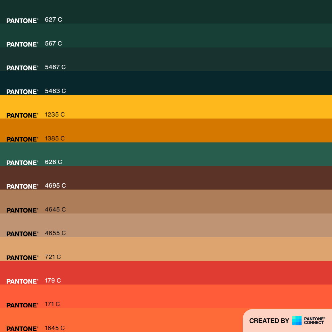Click the "567 C" color code
332x332 pixels.
click(x=53, y=43)
